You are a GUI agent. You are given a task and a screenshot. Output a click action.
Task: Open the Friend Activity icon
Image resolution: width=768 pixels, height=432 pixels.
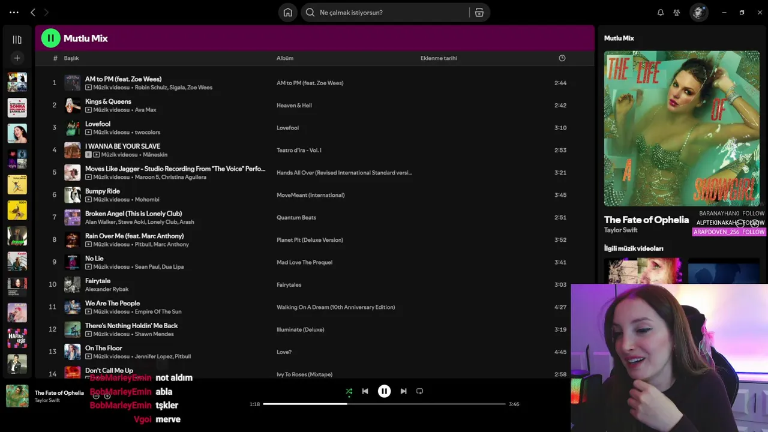coord(677,13)
